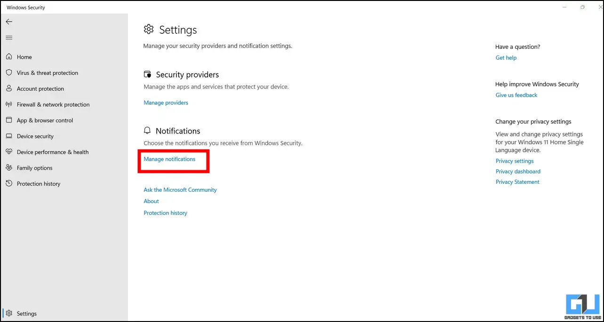Click the Protection history clock icon

point(9,184)
